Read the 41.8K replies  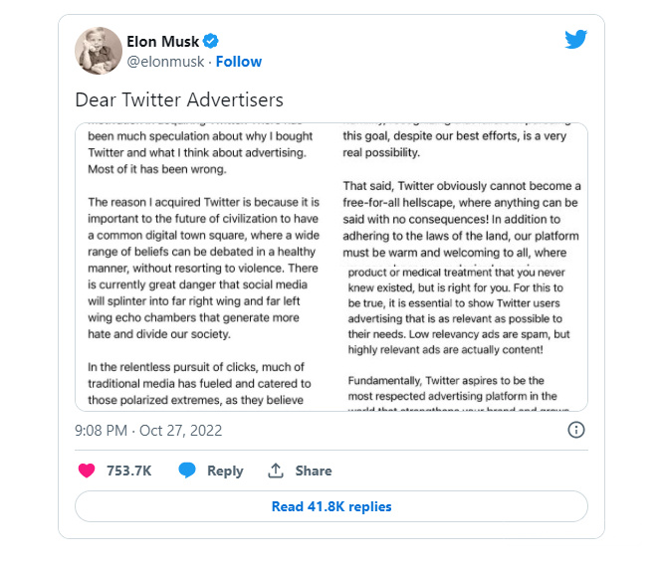click(331, 506)
